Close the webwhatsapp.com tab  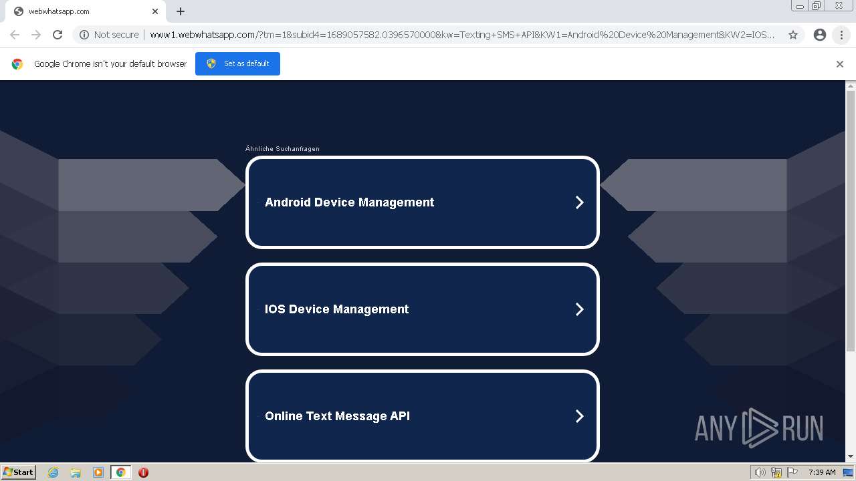coord(155,11)
